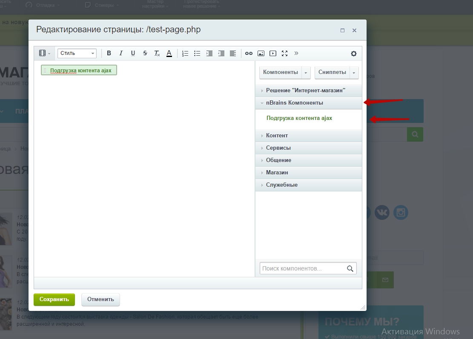Image resolution: width=473 pixels, height=339 pixels.
Task: Open editor settings gear icon
Action: (353, 54)
